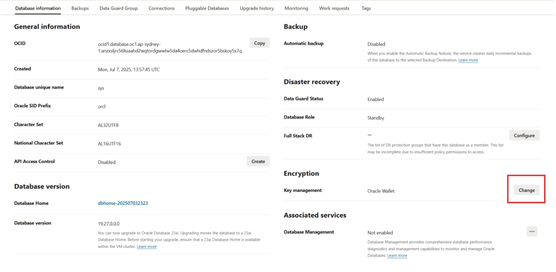
Task: Switch to the Backups tab
Action: 80,8
